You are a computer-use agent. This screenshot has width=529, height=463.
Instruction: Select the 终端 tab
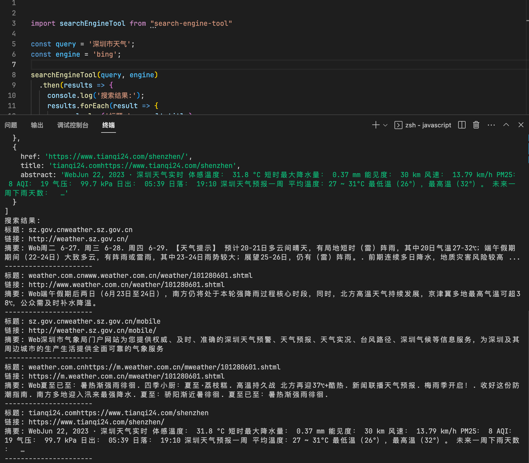click(x=109, y=125)
